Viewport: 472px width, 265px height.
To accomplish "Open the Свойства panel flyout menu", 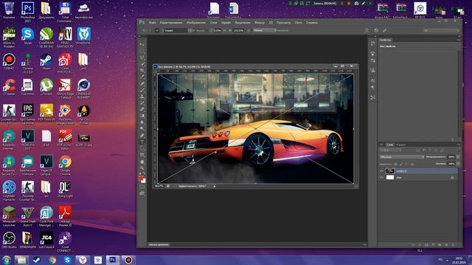I will pos(459,40).
